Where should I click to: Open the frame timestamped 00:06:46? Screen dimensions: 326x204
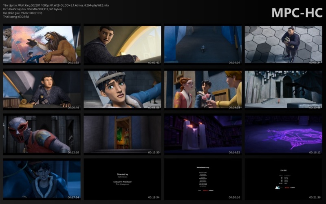tap(42, 89)
